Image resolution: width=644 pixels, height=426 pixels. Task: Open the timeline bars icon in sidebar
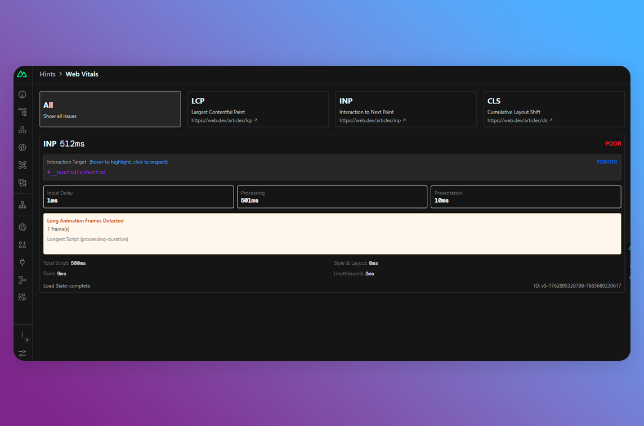coord(23,280)
